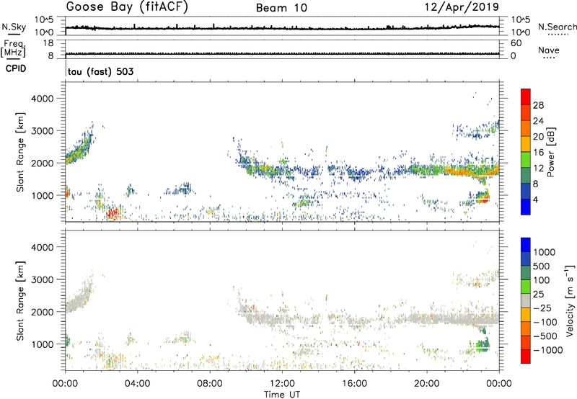The height and width of the screenshot is (399, 577).
Task: Click the '04:00' time axis tick label
Action: coord(137,384)
